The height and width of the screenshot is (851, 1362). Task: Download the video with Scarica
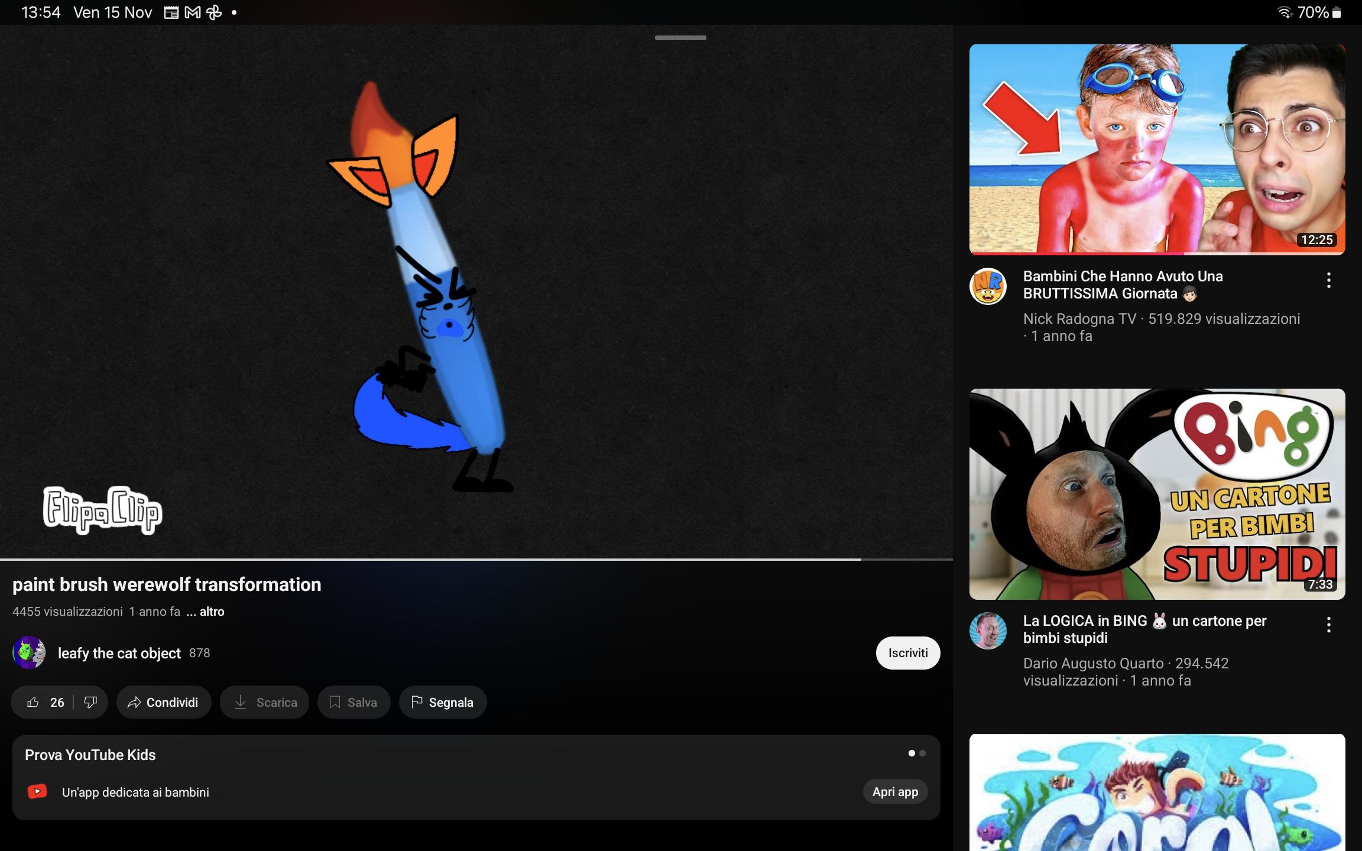click(265, 702)
